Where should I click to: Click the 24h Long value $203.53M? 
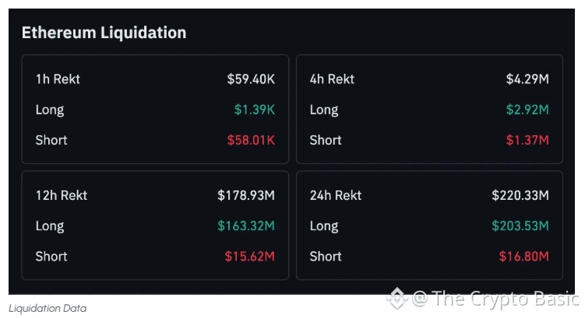pyautogui.click(x=520, y=225)
